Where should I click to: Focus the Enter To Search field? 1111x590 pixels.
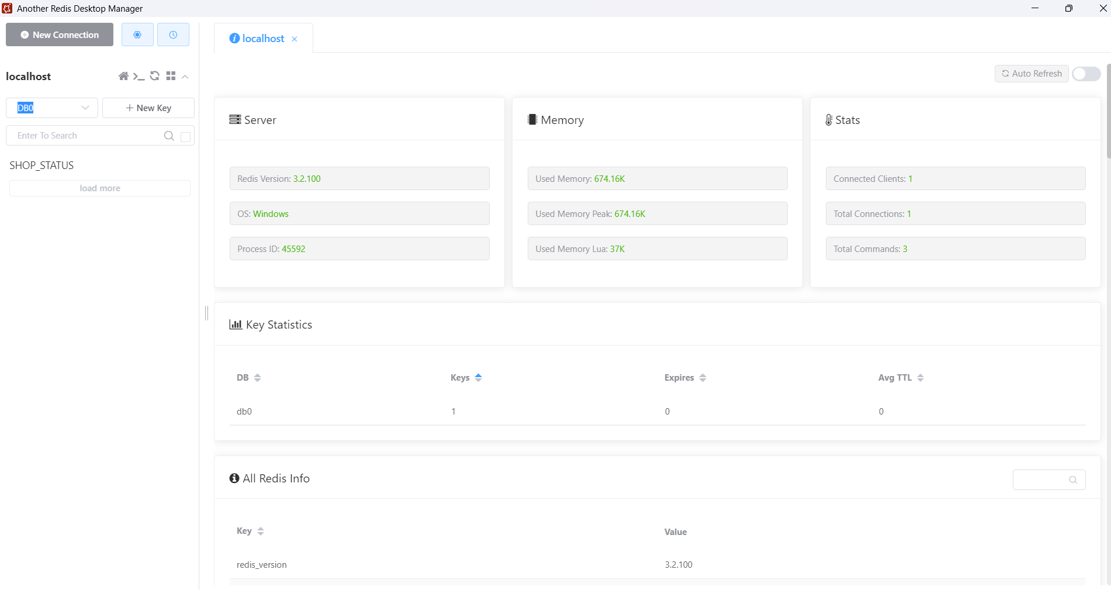click(x=88, y=136)
